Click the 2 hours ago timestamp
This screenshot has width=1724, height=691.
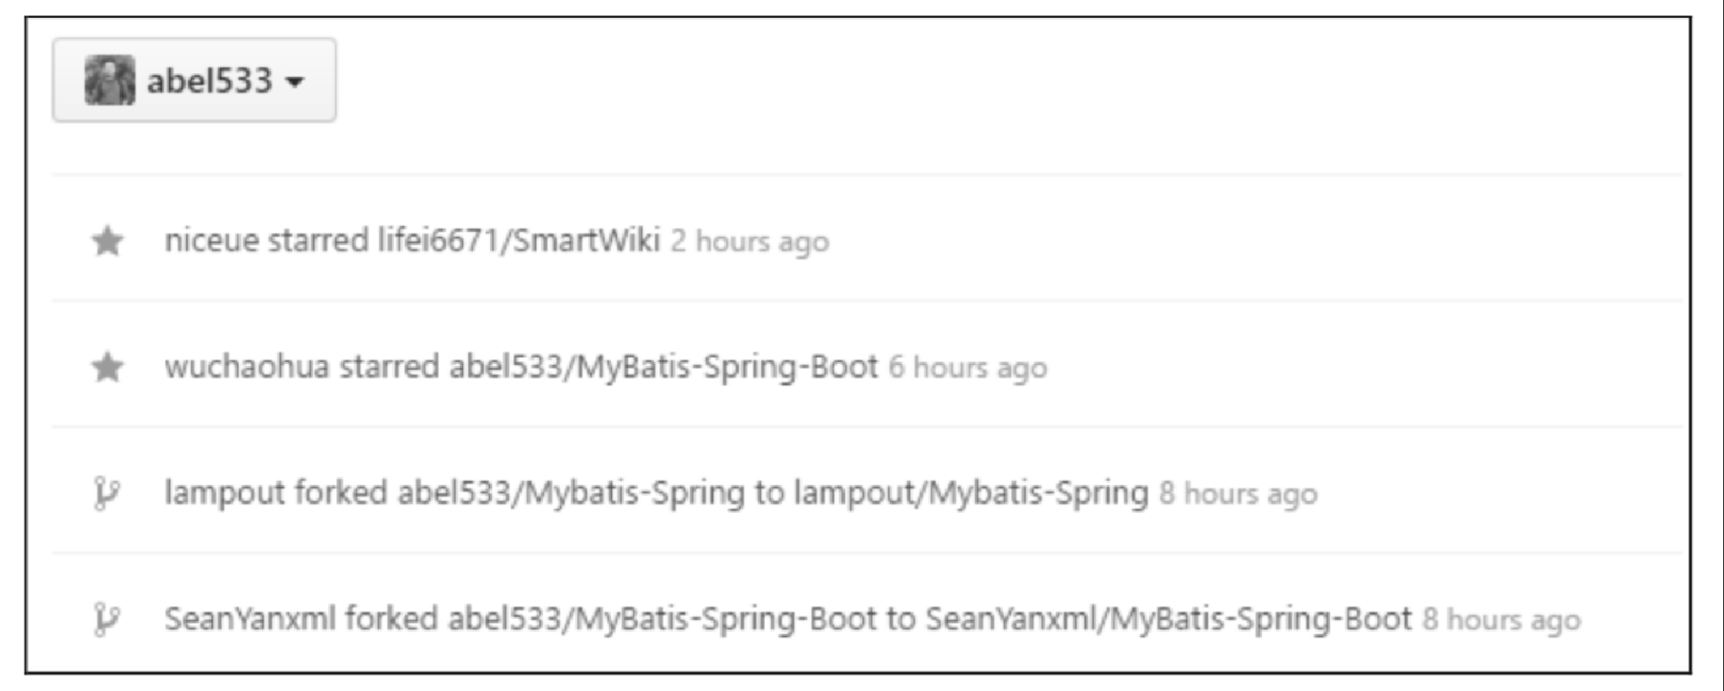pyautogui.click(x=750, y=241)
